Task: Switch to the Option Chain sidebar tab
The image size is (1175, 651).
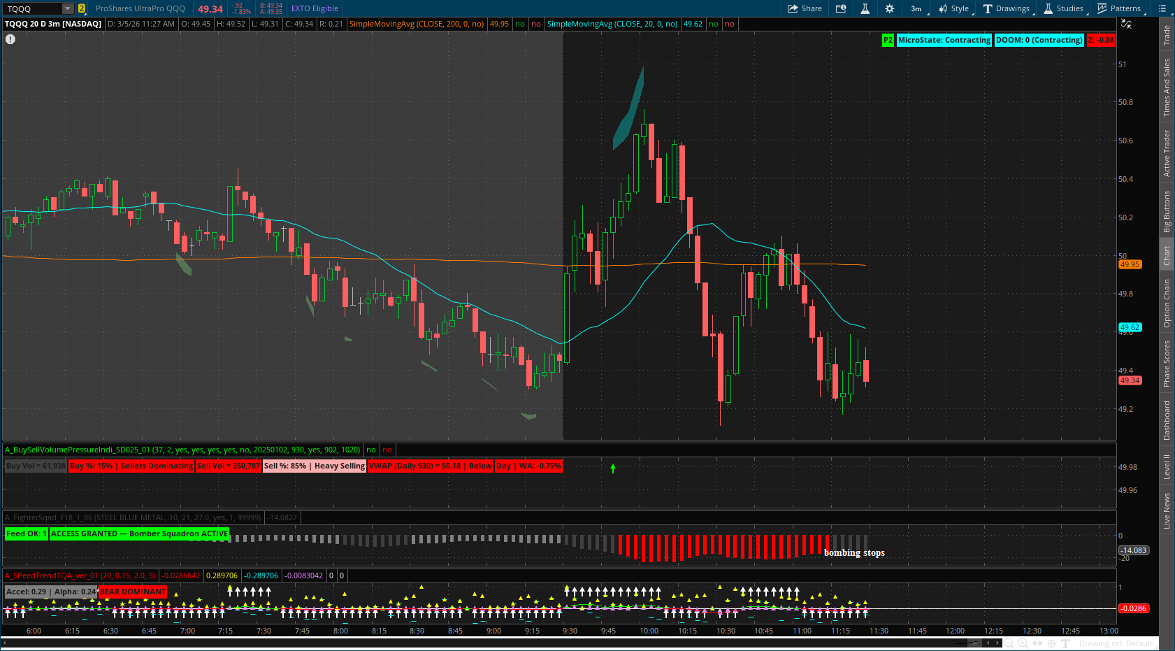Action: coord(1167,303)
